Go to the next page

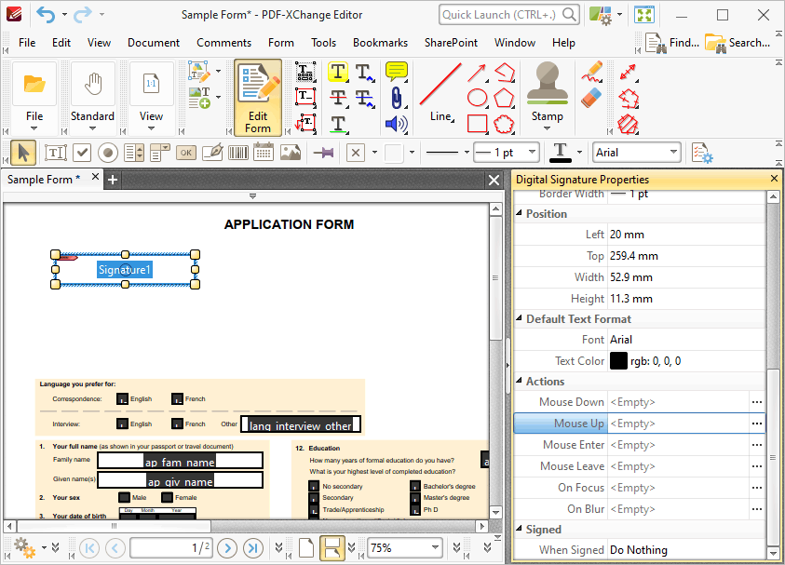click(228, 548)
